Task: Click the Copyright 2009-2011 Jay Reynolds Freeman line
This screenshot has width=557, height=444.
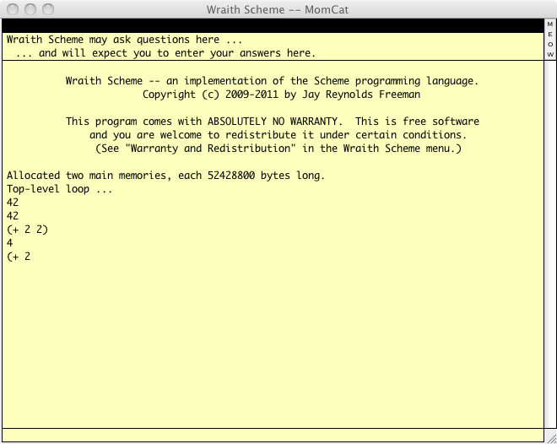Action: point(272,95)
